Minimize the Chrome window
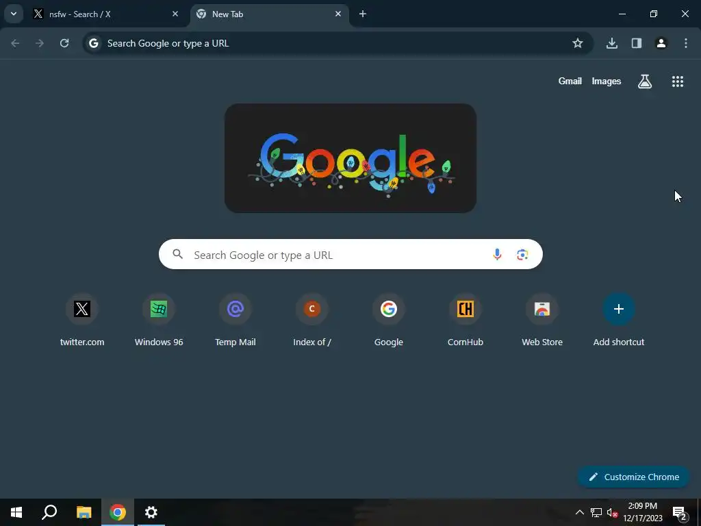This screenshot has height=526, width=701. 622,14
